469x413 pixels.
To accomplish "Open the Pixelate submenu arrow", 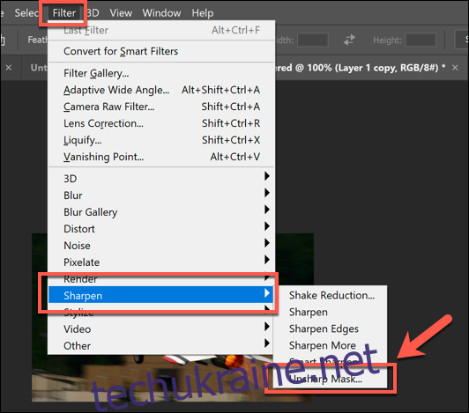I will click(267, 260).
